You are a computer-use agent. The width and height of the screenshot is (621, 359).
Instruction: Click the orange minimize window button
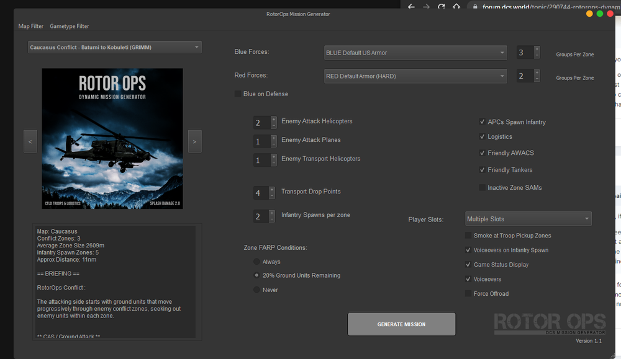(x=589, y=14)
